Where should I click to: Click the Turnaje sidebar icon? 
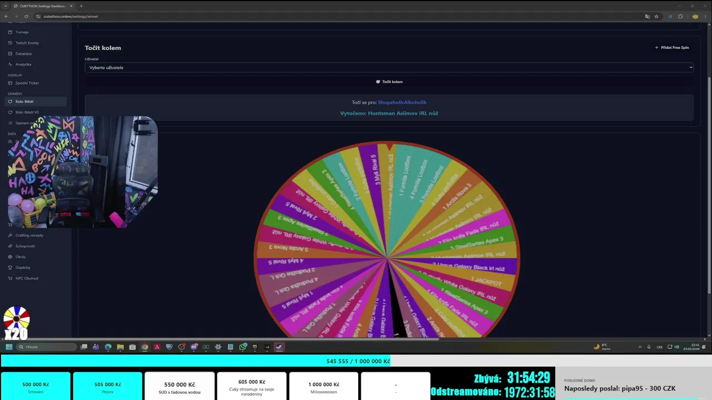10,32
